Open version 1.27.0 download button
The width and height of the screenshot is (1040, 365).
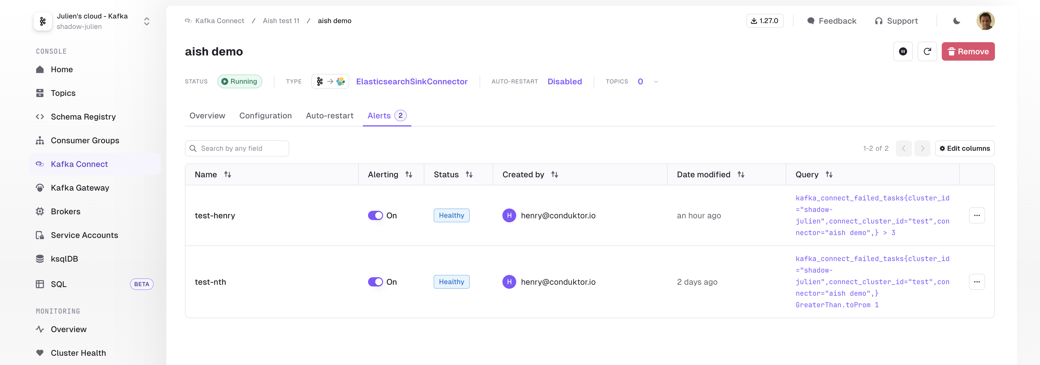tap(765, 21)
